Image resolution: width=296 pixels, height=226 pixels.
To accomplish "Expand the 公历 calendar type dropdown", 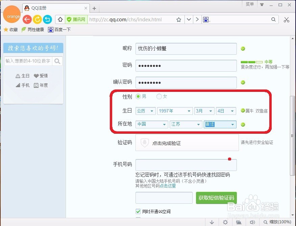I will [x=145, y=110].
